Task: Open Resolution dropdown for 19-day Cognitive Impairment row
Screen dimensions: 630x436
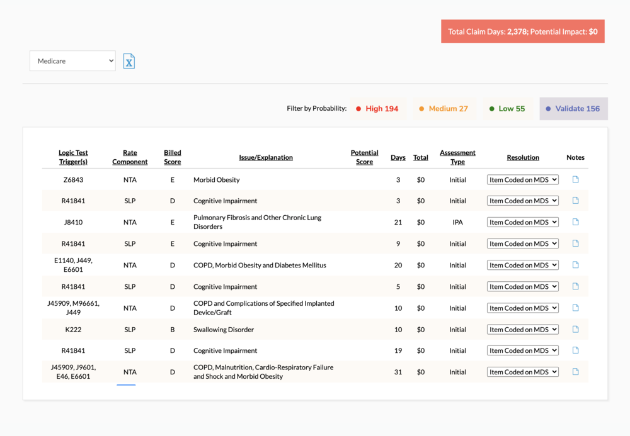Action: 523,350
